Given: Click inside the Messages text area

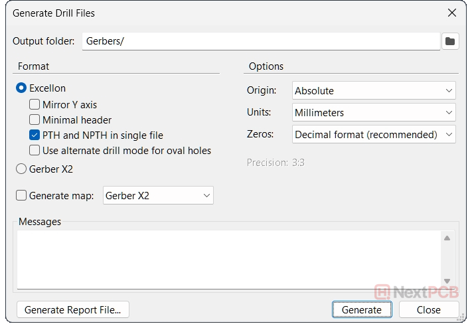Looking at the screenshot, I should coord(226,259).
